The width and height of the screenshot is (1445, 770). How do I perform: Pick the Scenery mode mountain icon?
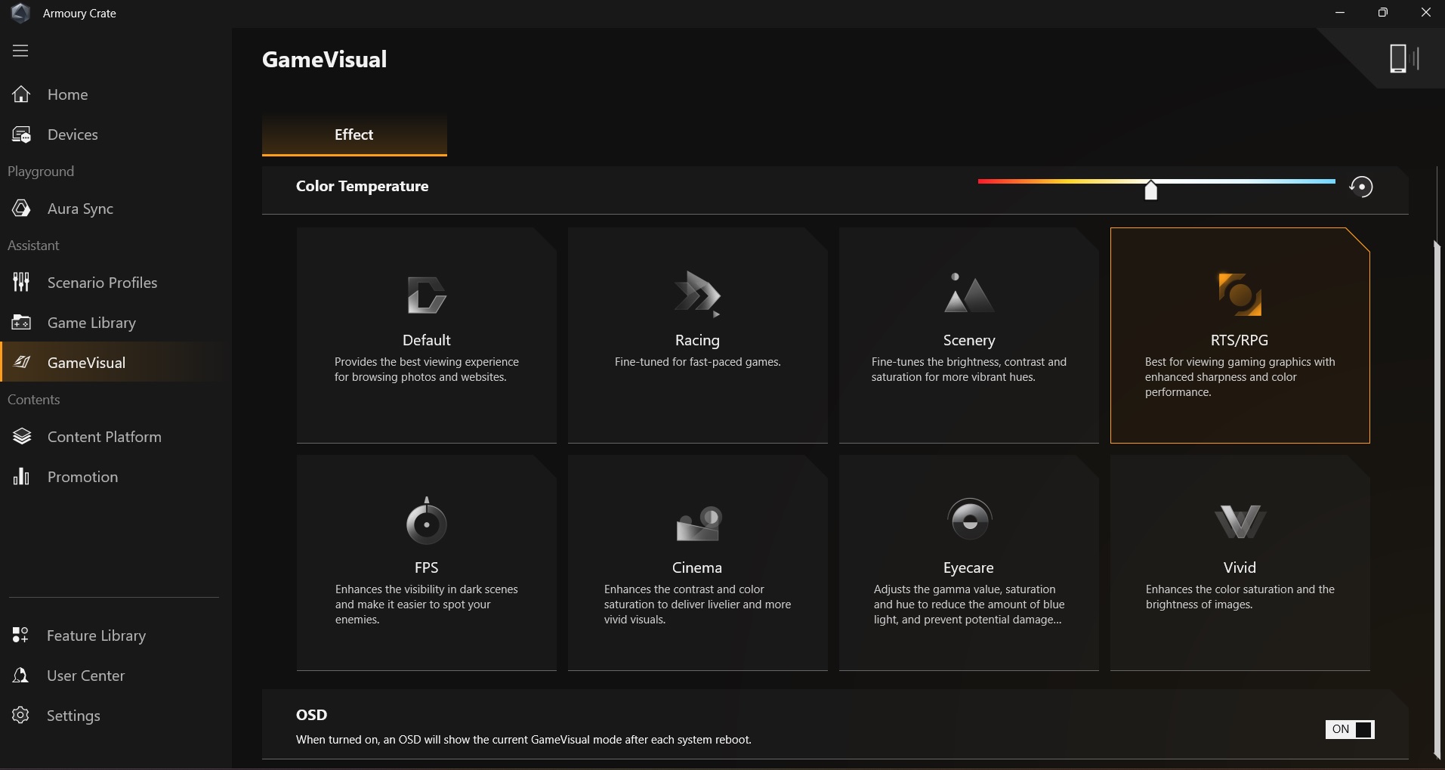point(968,293)
